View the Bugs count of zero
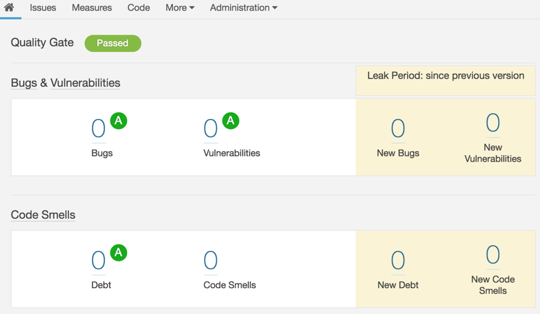Image resolution: width=540 pixels, height=314 pixels. click(98, 128)
